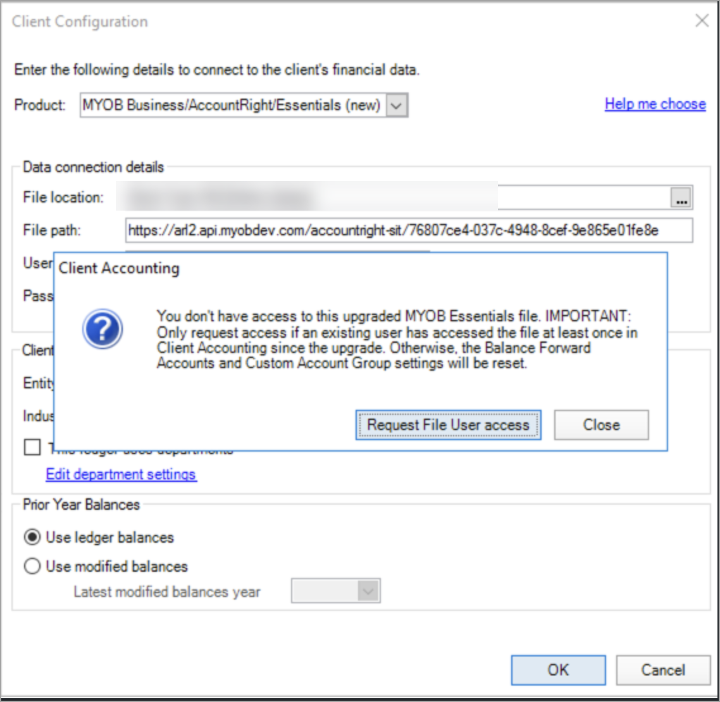Click the Prior Year Balances section header
Screen dimensions: 720x702
[81, 504]
